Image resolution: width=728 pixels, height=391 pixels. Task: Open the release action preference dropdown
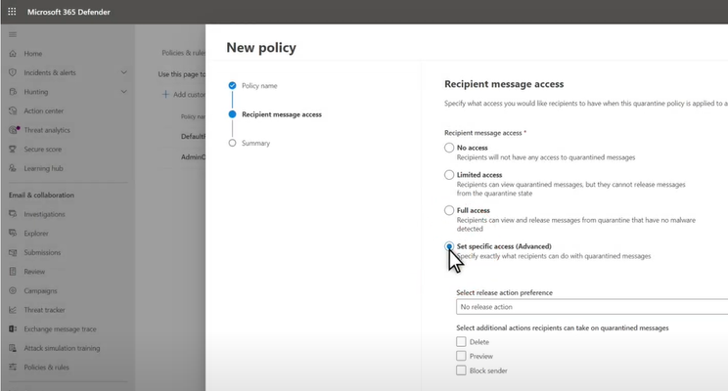pyautogui.click(x=592, y=307)
